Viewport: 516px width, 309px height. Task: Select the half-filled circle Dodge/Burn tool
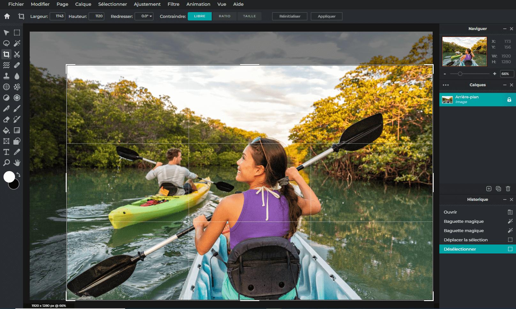[6, 98]
